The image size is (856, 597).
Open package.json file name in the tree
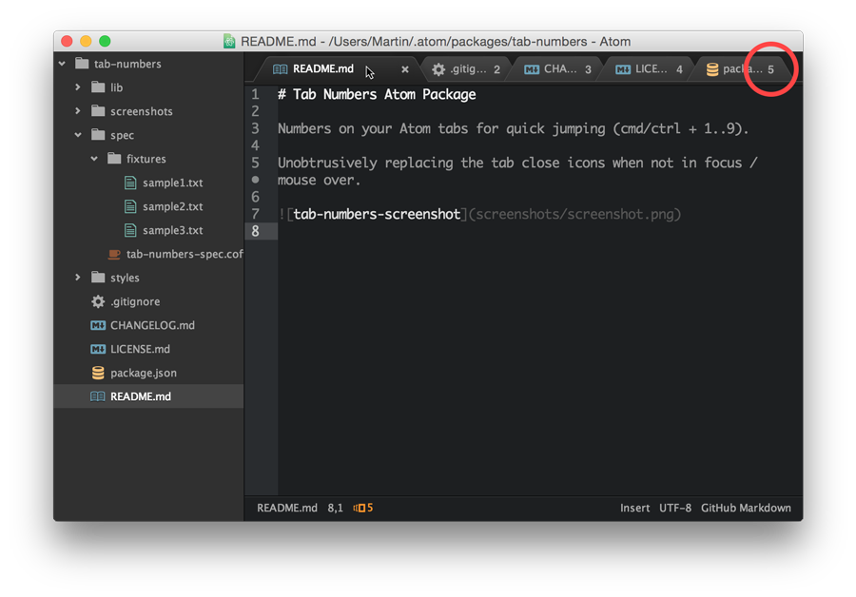[x=143, y=374]
